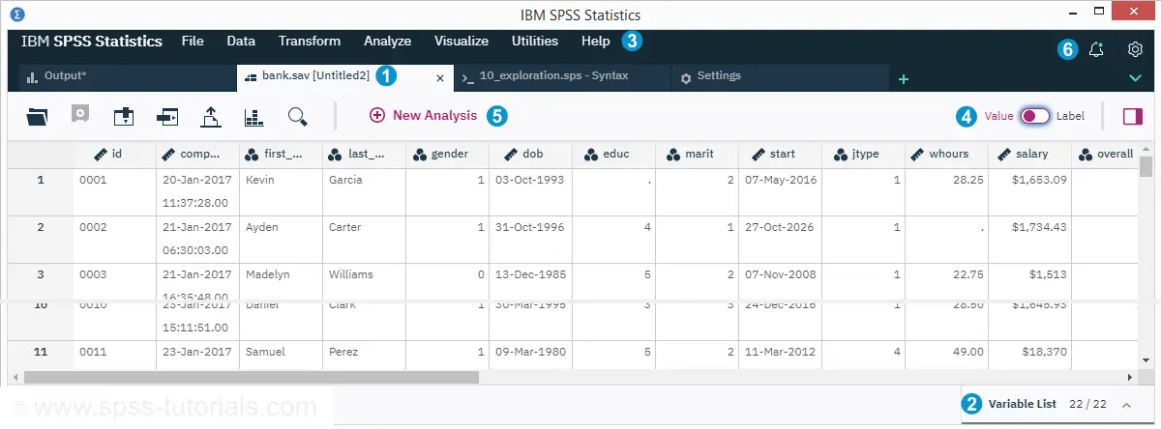
Task: Click the insert variable toolbar icon
Action: [167, 117]
